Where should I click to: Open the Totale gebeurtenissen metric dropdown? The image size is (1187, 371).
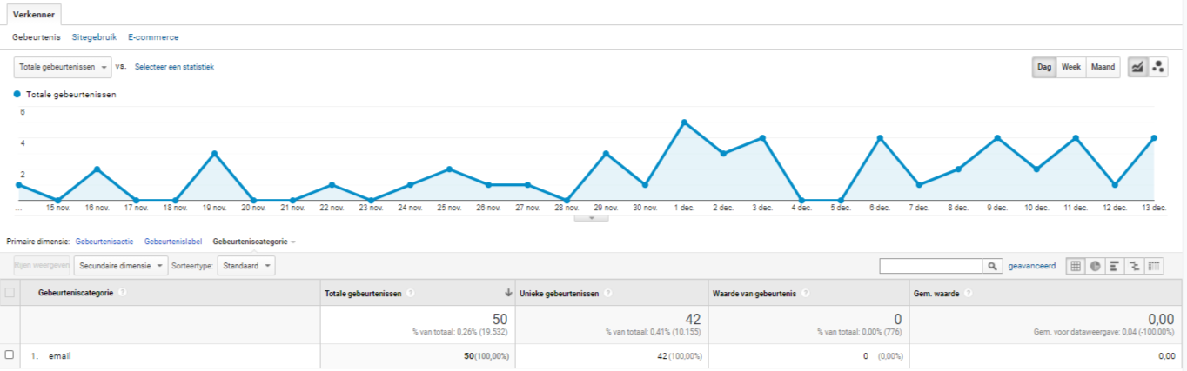point(63,67)
